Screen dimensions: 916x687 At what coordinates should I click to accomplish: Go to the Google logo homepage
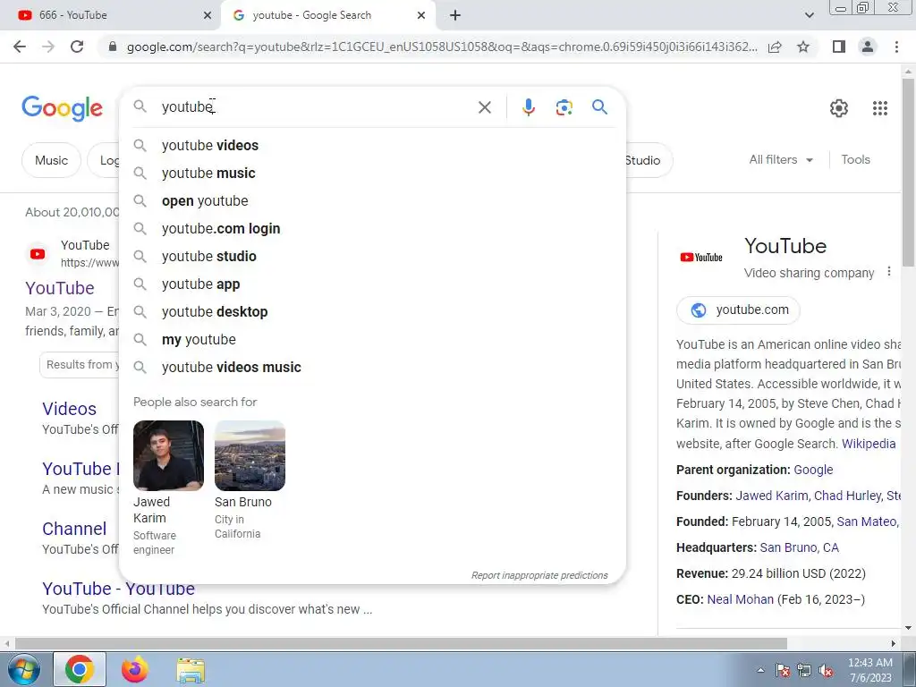click(62, 108)
